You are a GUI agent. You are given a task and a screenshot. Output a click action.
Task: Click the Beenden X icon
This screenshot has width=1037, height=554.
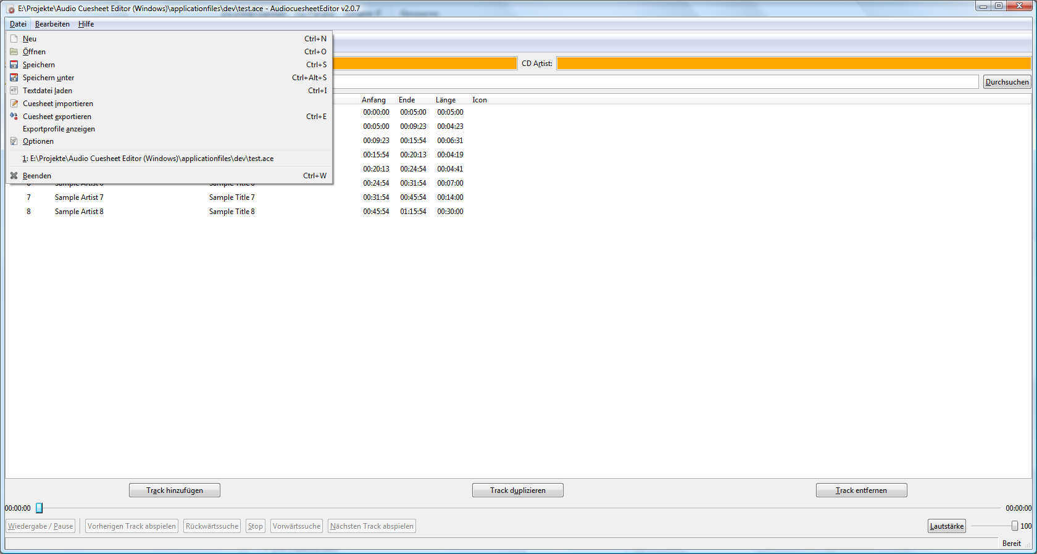pyautogui.click(x=14, y=176)
